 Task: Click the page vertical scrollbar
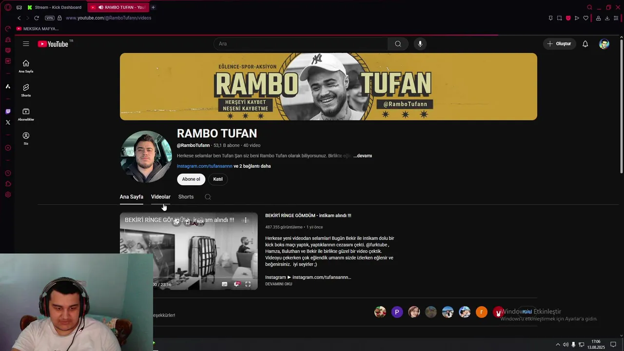tap(621, 106)
